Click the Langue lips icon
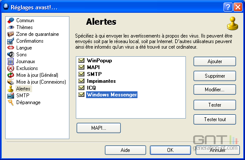The height and width of the screenshot is (160, 245). point(11,48)
